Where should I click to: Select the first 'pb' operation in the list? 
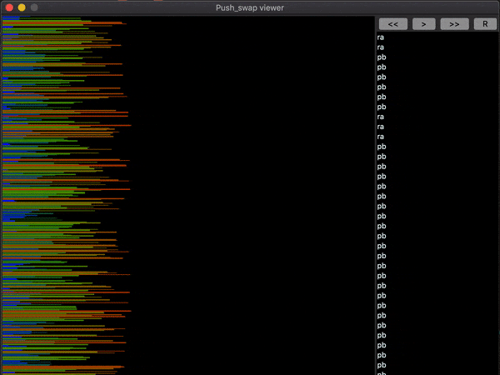(x=382, y=57)
